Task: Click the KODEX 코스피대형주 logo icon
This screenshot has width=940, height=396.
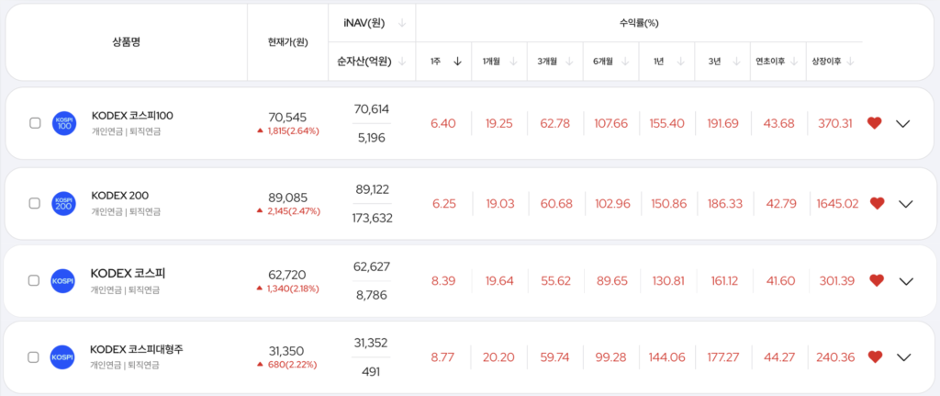Action: [63, 356]
